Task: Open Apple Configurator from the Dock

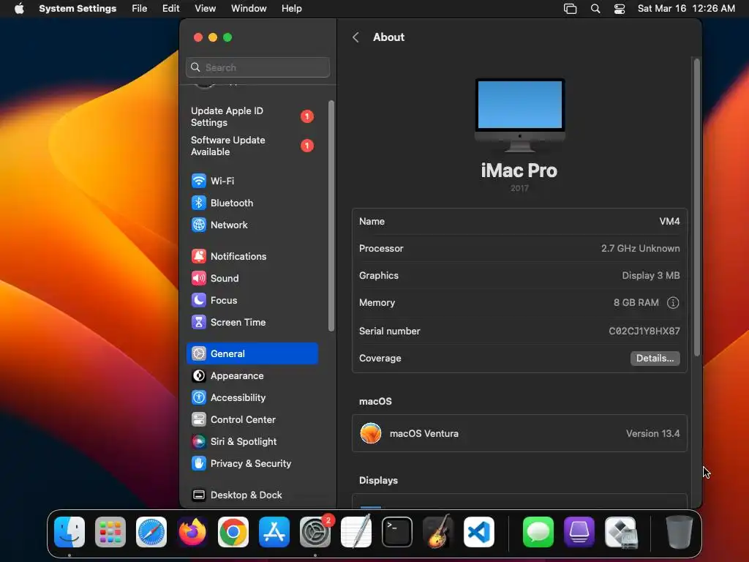Action: tap(579, 532)
